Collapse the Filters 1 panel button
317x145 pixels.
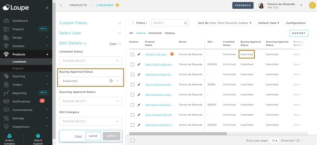tap(139, 23)
